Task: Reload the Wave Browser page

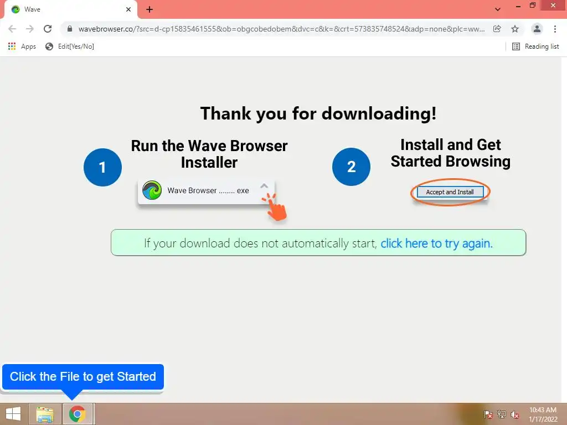Action: tap(48, 29)
